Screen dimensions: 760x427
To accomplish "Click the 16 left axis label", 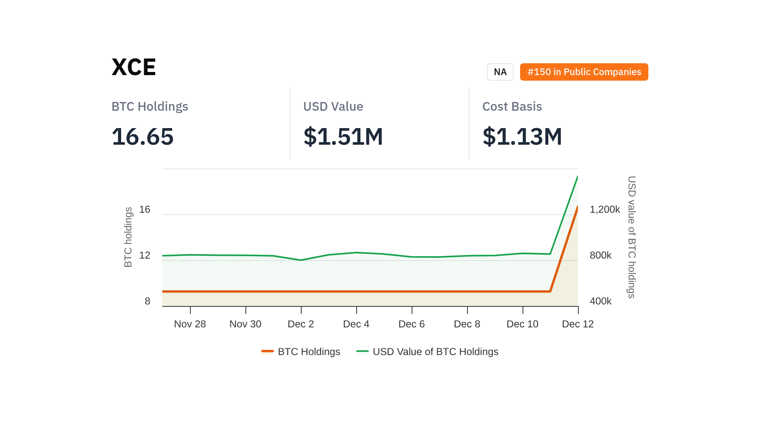I will click(145, 210).
